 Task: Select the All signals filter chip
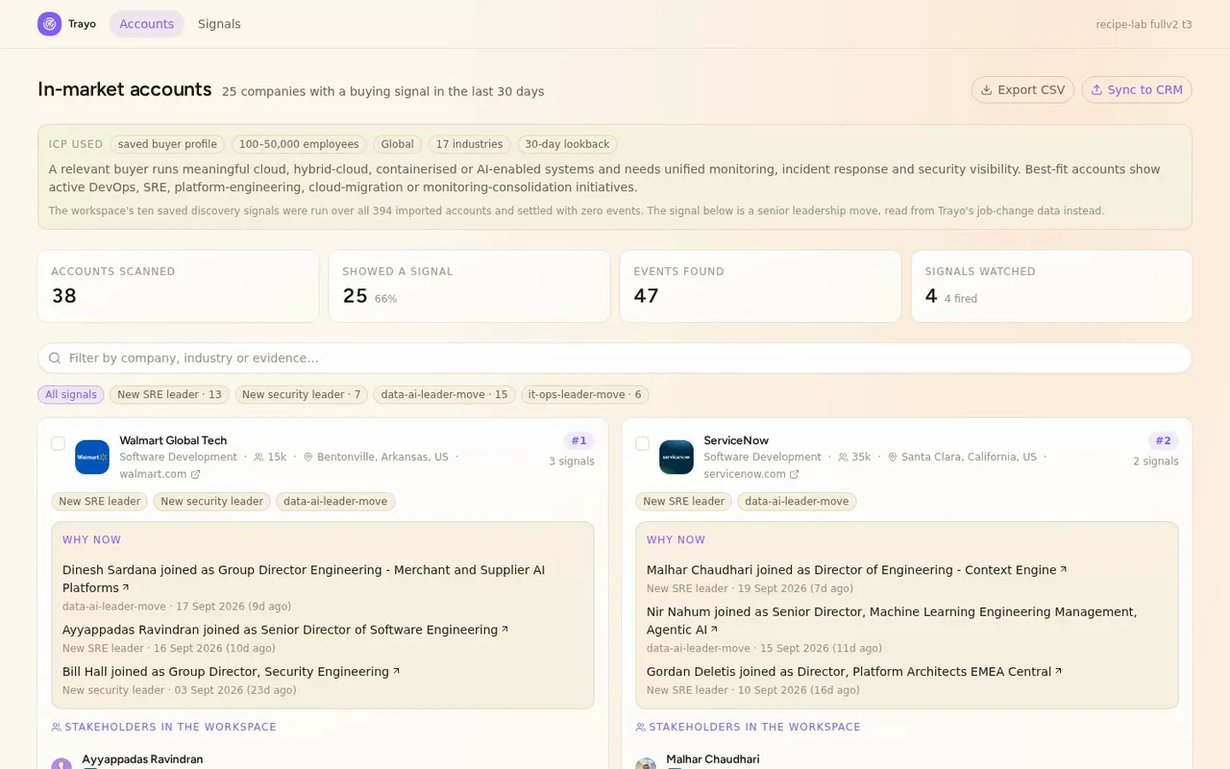(x=71, y=395)
